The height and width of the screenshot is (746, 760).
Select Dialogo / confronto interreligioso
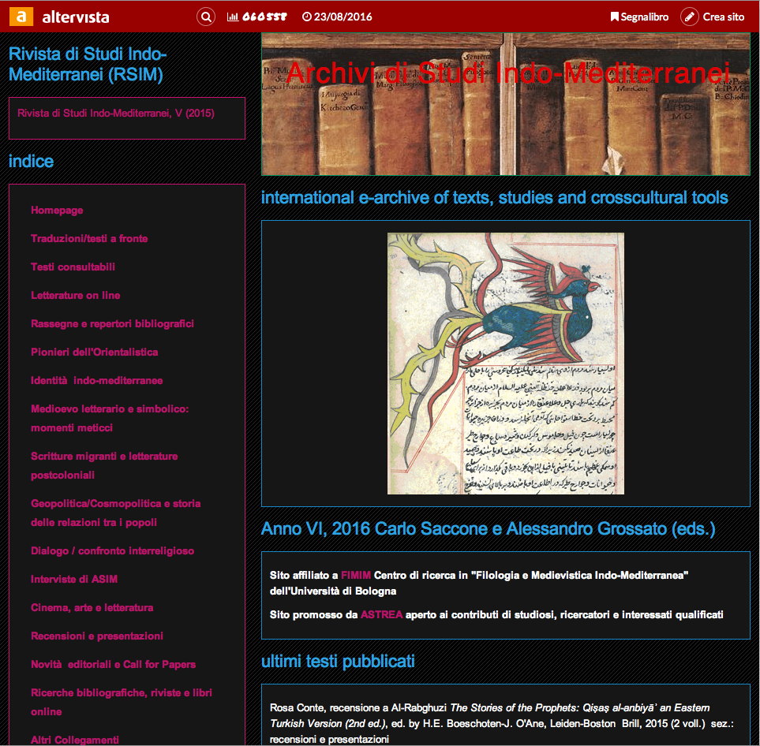click(112, 550)
